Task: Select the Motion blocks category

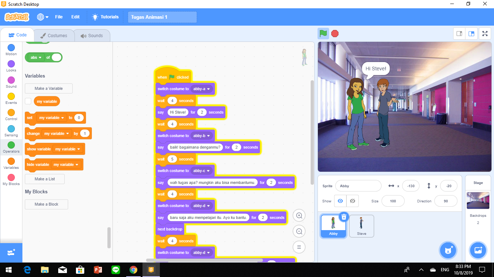Action: (x=11, y=49)
